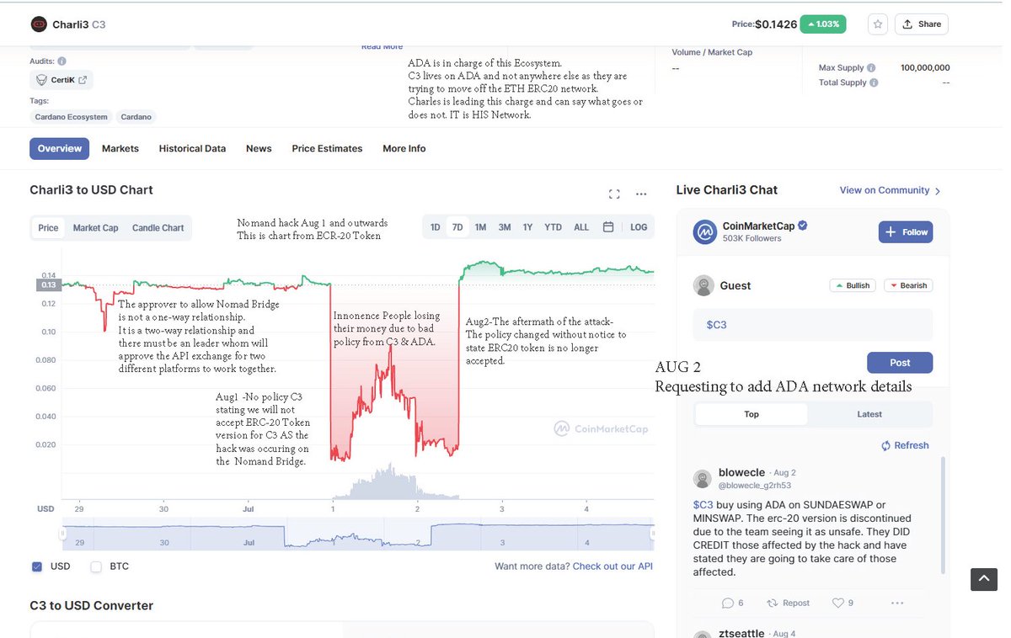Click the Guest user avatar

pos(703,286)
